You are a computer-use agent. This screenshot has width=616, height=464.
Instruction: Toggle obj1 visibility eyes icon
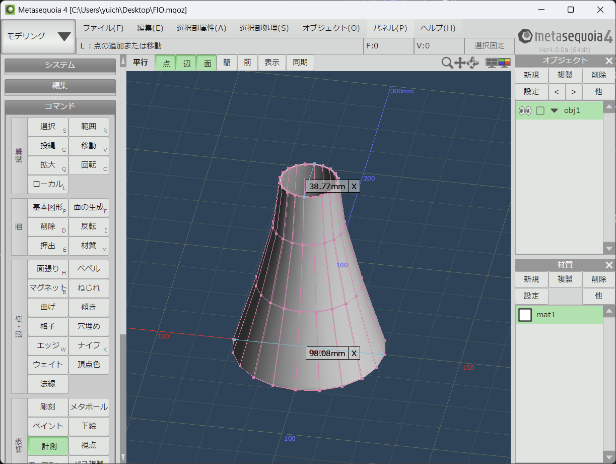pos(525,110)
